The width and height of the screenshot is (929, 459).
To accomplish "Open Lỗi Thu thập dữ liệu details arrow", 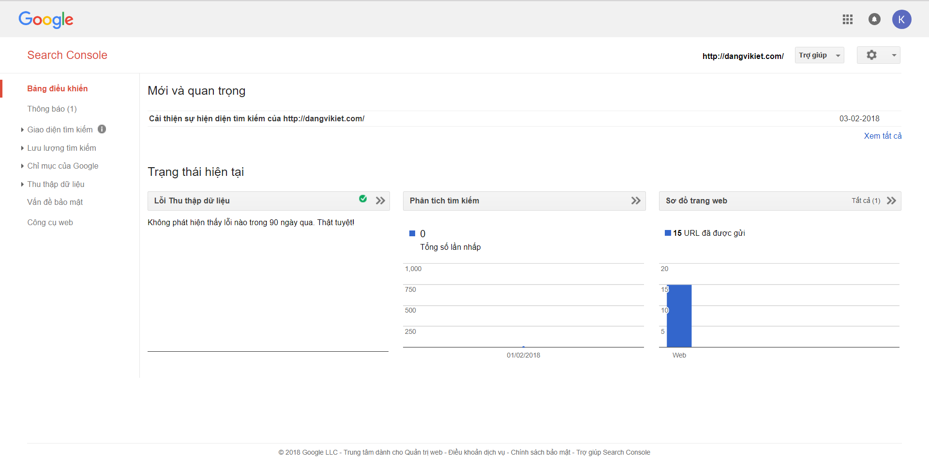I will click(x=380, y=201).
